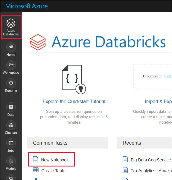Screen dimensions: 172x180
Task: Open the Models icon in sidebar
Action: pyautogui.click(x=11, y=161)
